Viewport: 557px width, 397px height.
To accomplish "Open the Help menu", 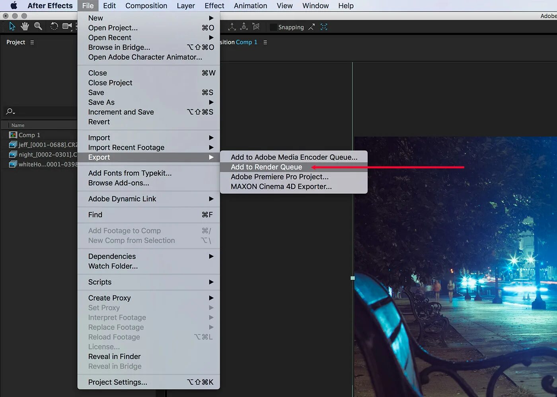I will click(x=346, y=6).
